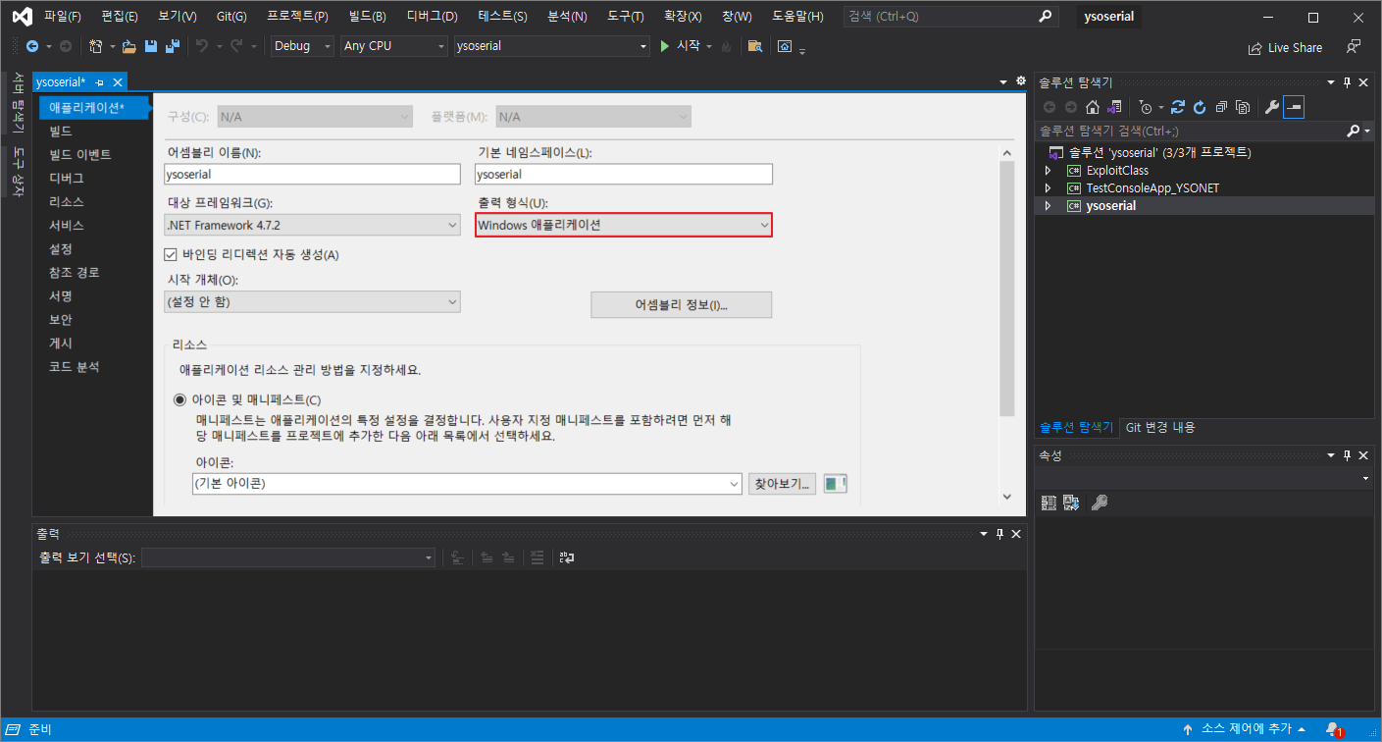Click the 기본 네임스페이스 input field
The height and width of the screenshot is (742, 1382).
[624, 174]
